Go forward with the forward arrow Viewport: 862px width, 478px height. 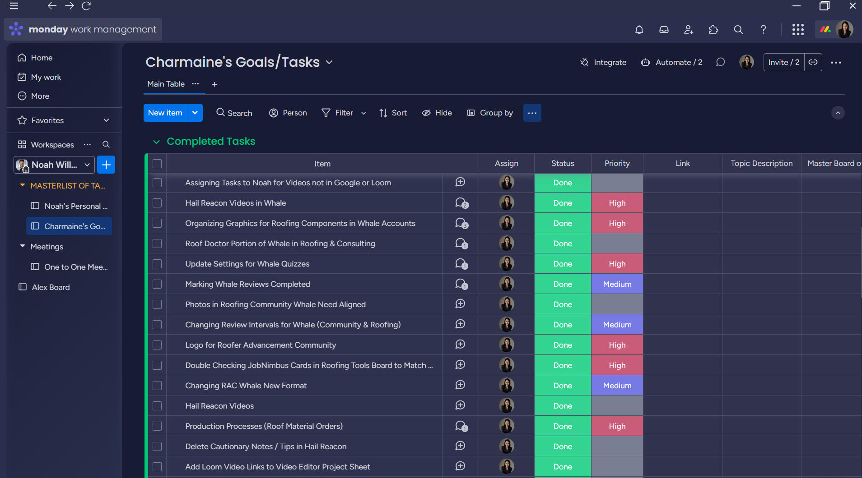tap(69, 6)
